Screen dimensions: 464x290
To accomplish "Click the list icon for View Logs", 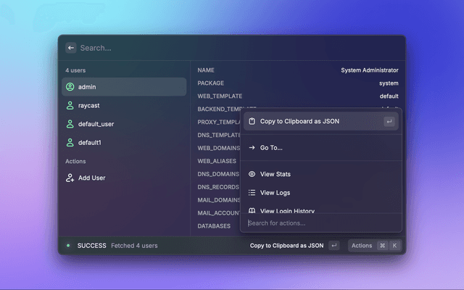I will coord(252,193).
